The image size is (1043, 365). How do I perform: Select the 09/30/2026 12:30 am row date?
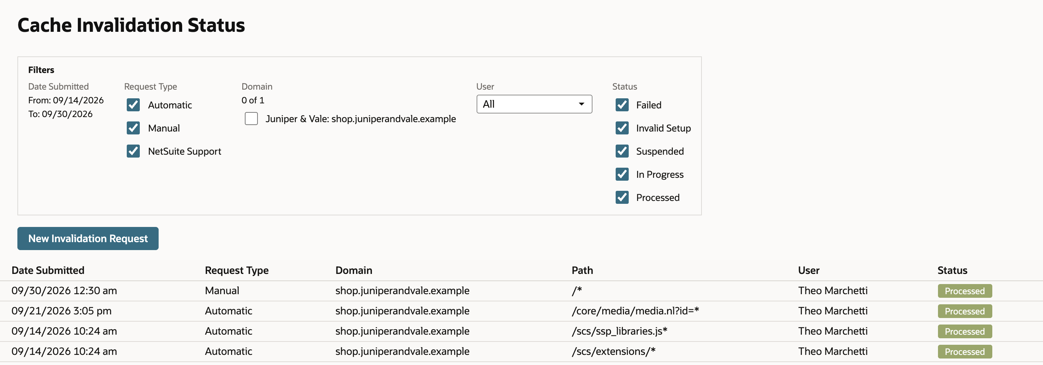click(64, 291)
